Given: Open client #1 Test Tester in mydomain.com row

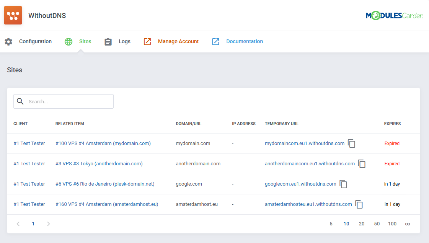Looking at the screenshot, I should (29, 144).
